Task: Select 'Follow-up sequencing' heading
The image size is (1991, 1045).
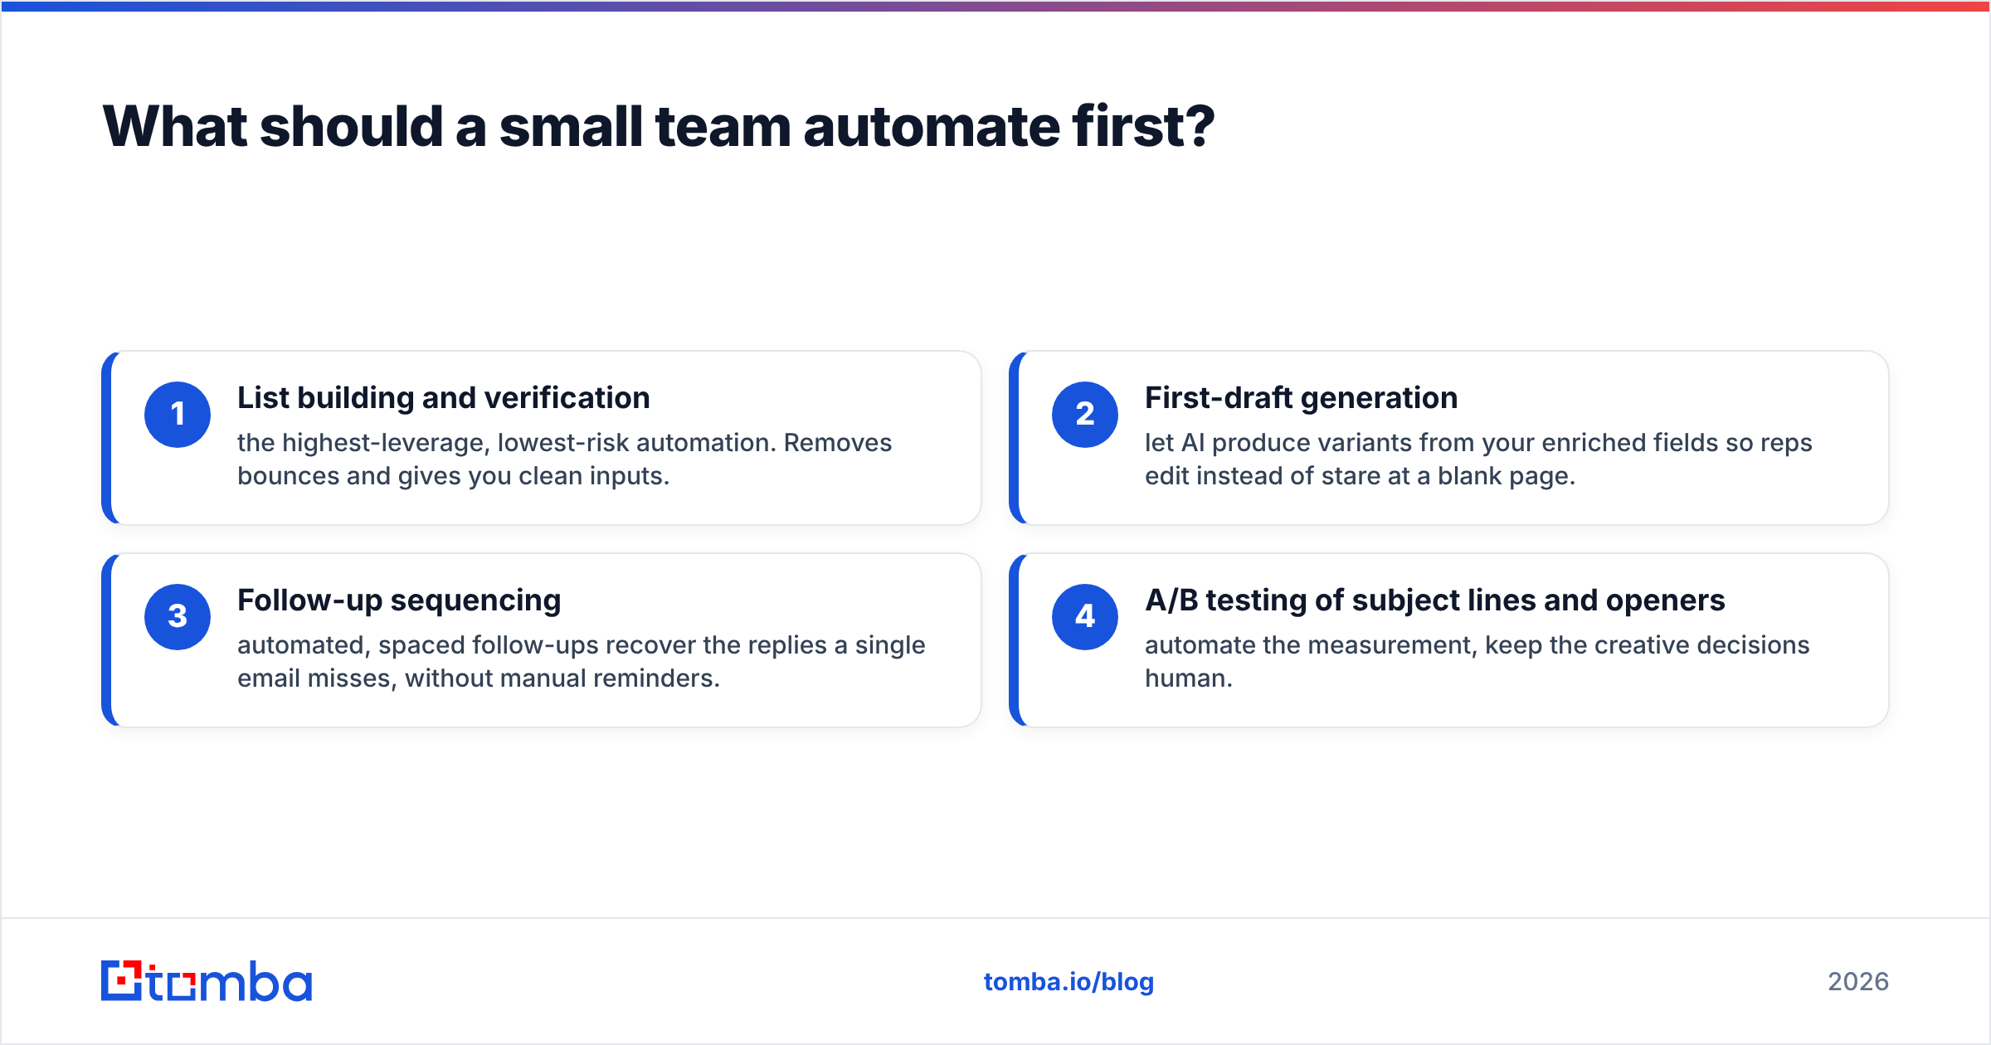Action: pos(399,600)
